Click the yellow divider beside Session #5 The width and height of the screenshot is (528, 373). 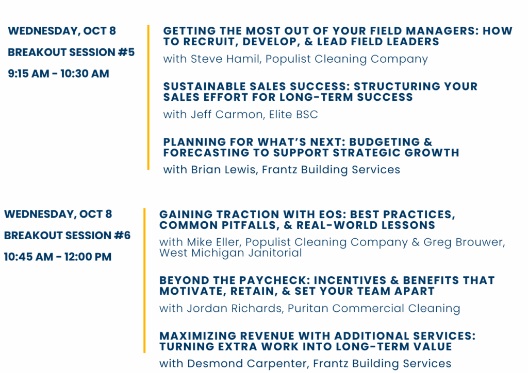click(148, 97)
